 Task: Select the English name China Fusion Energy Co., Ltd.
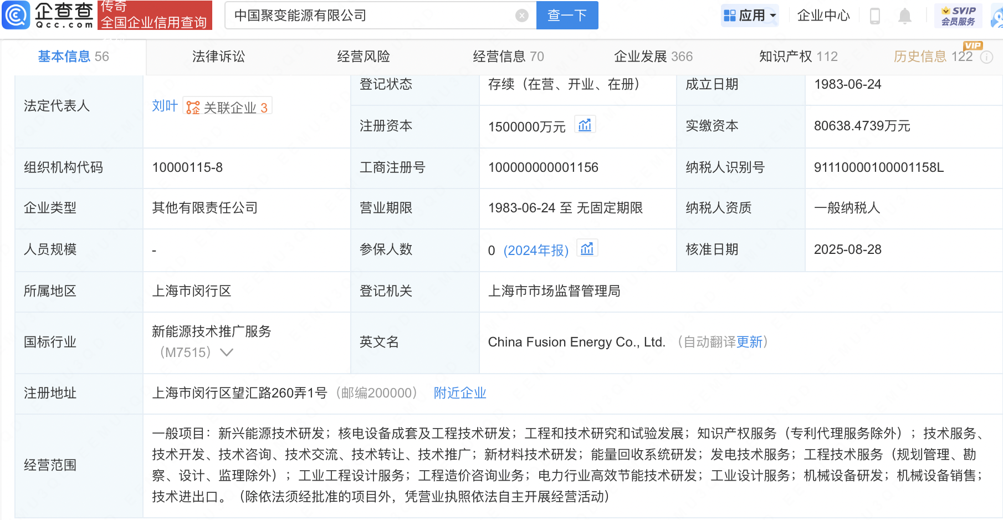coord(576,342)
